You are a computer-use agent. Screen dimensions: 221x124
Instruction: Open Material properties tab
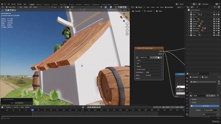pyautogui.click(x=187, y=115)
